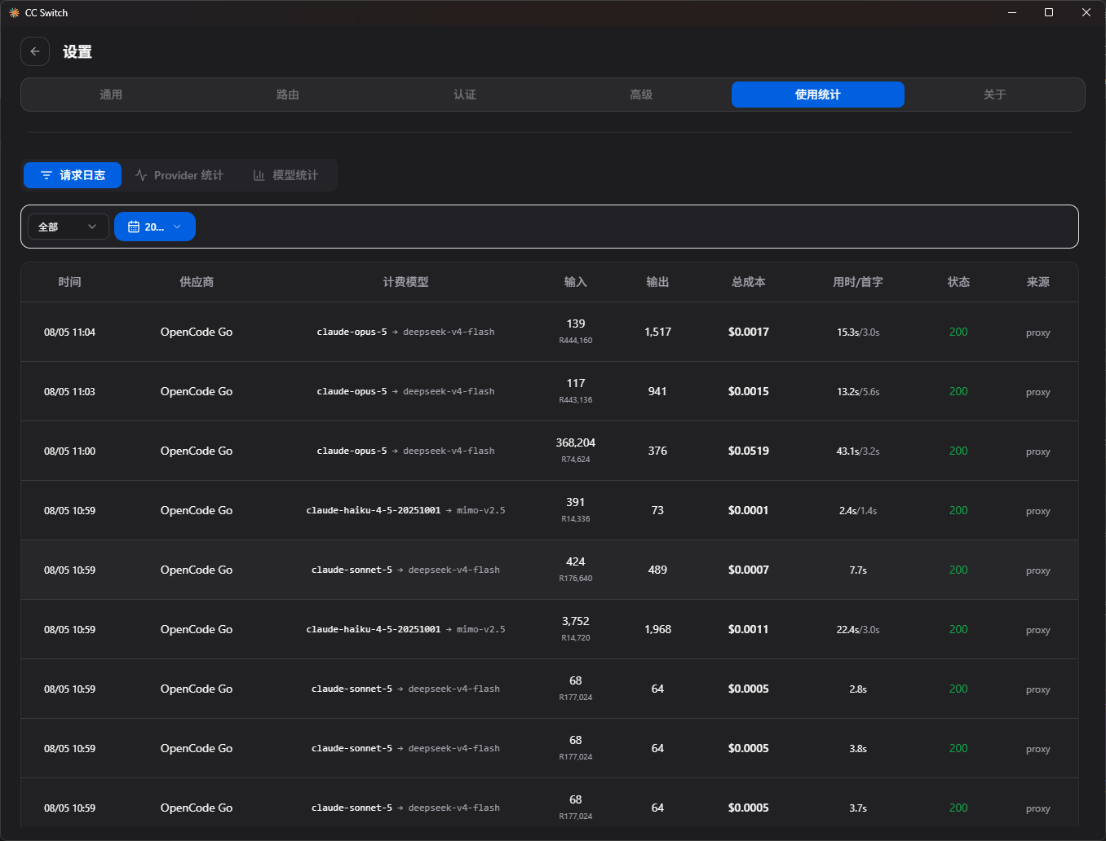Open the 关于 tab
Image resolution: width=1106 pixels, height=841 pixels.
click(994, 95)
